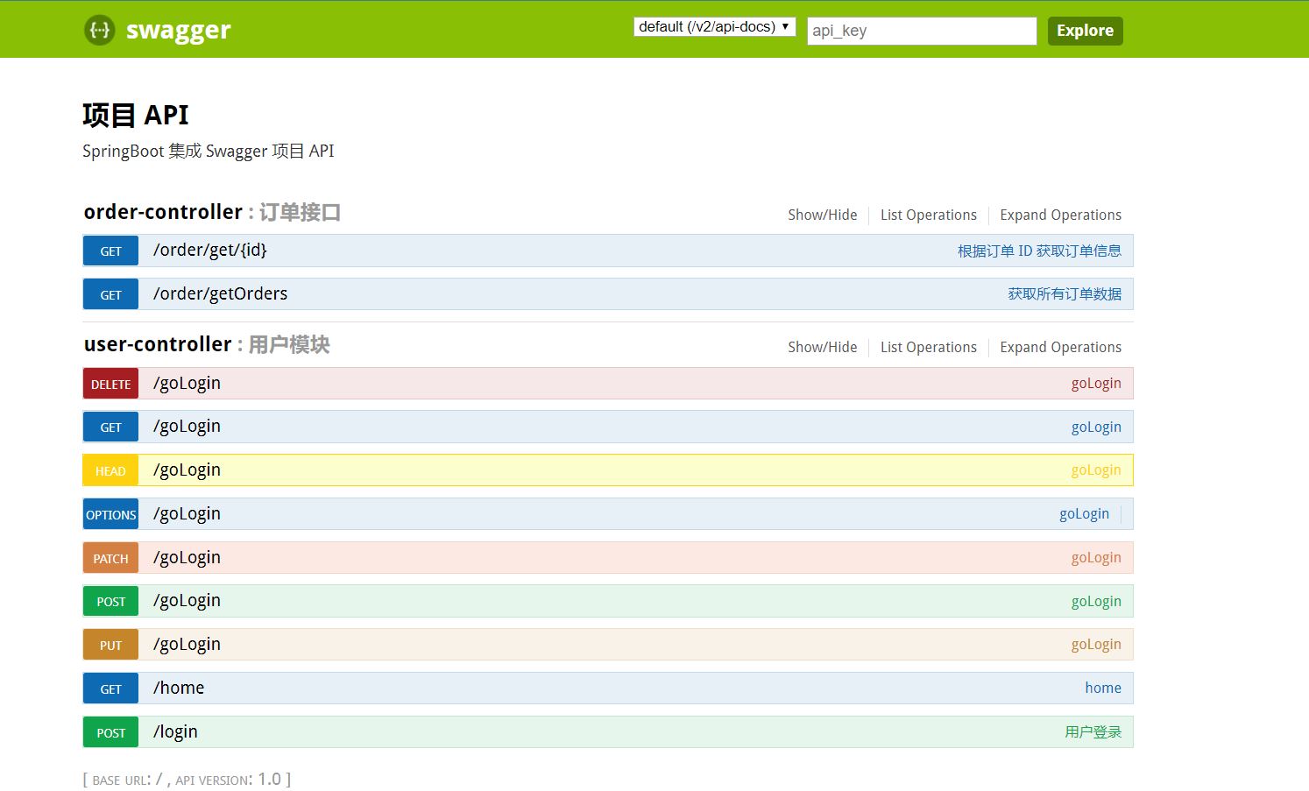
Task: Click the OPTIONS method badge
Action: (x=110, y=514)
